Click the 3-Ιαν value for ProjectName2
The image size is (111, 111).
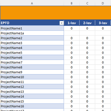103,38
